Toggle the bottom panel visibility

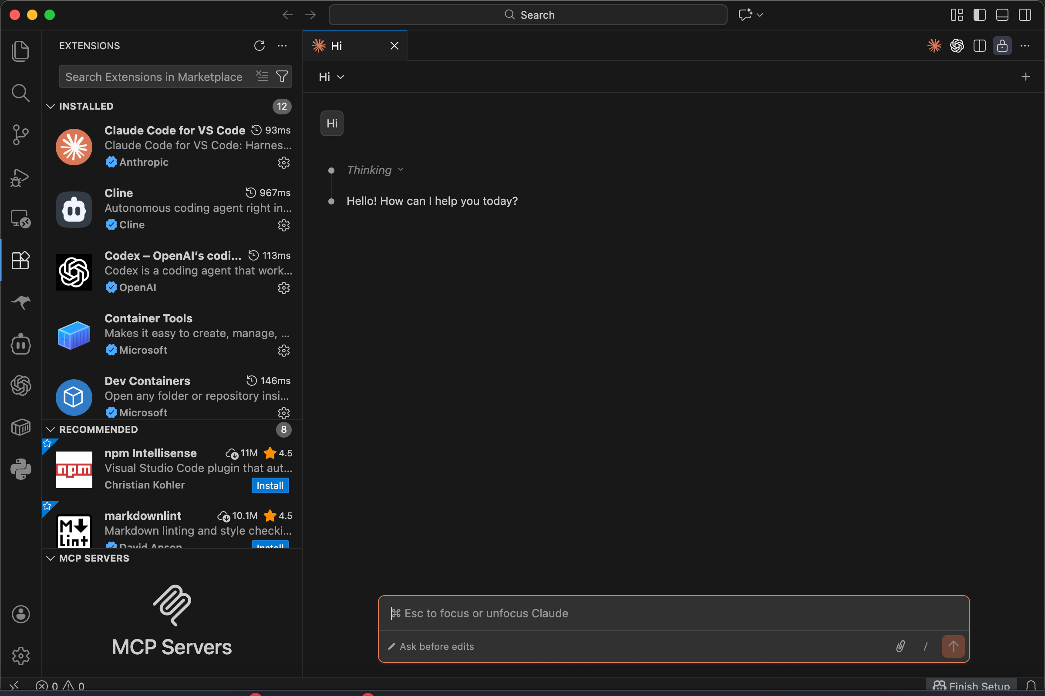pos(1002,15)
